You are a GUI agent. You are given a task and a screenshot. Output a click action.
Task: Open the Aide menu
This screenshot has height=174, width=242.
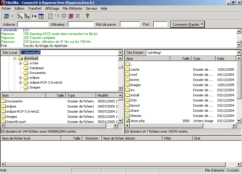(104, 8)
